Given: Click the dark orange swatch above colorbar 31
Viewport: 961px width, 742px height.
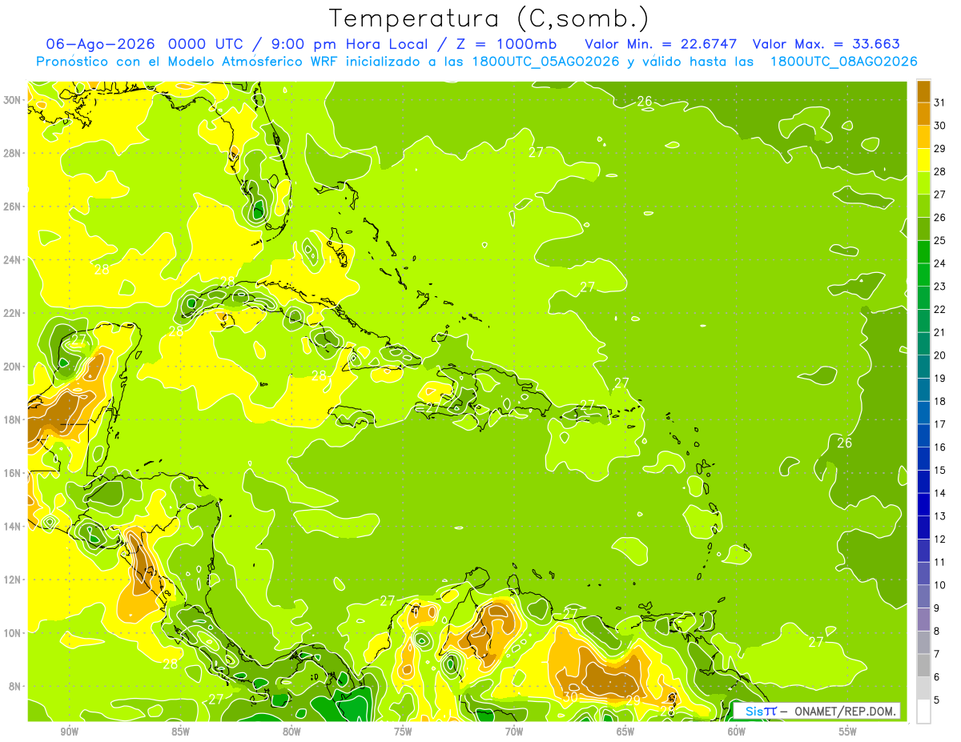Looking at the screenshot, I should click(923, 90).
